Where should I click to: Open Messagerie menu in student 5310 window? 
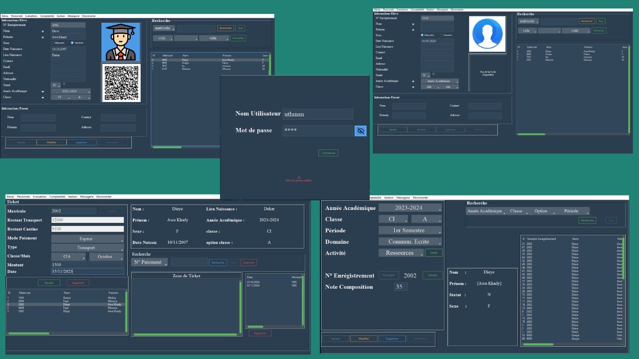(442, 9)
